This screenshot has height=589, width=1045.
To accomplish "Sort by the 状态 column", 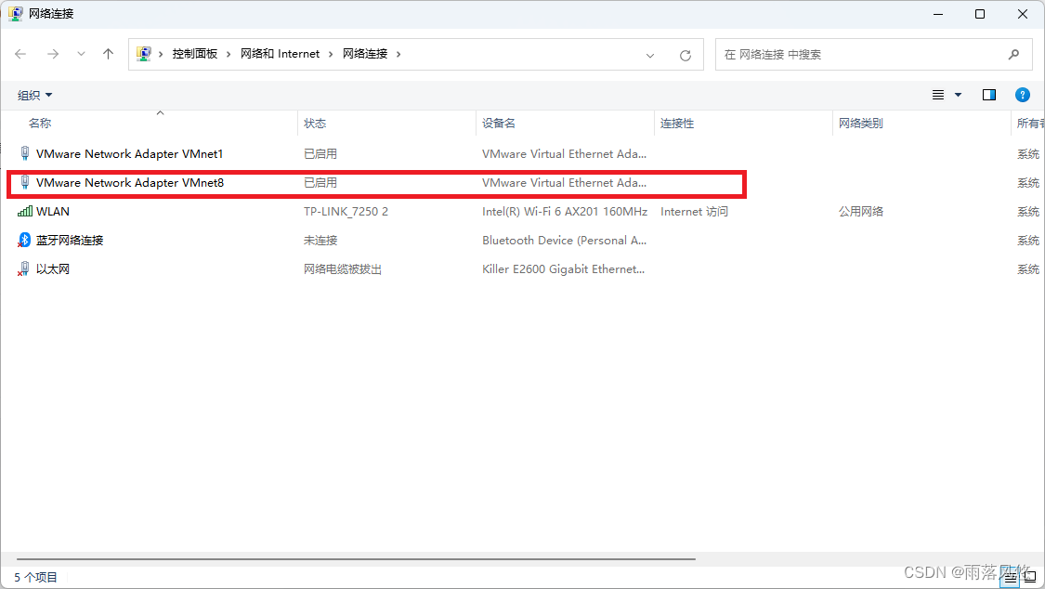I will coord(315,124).
